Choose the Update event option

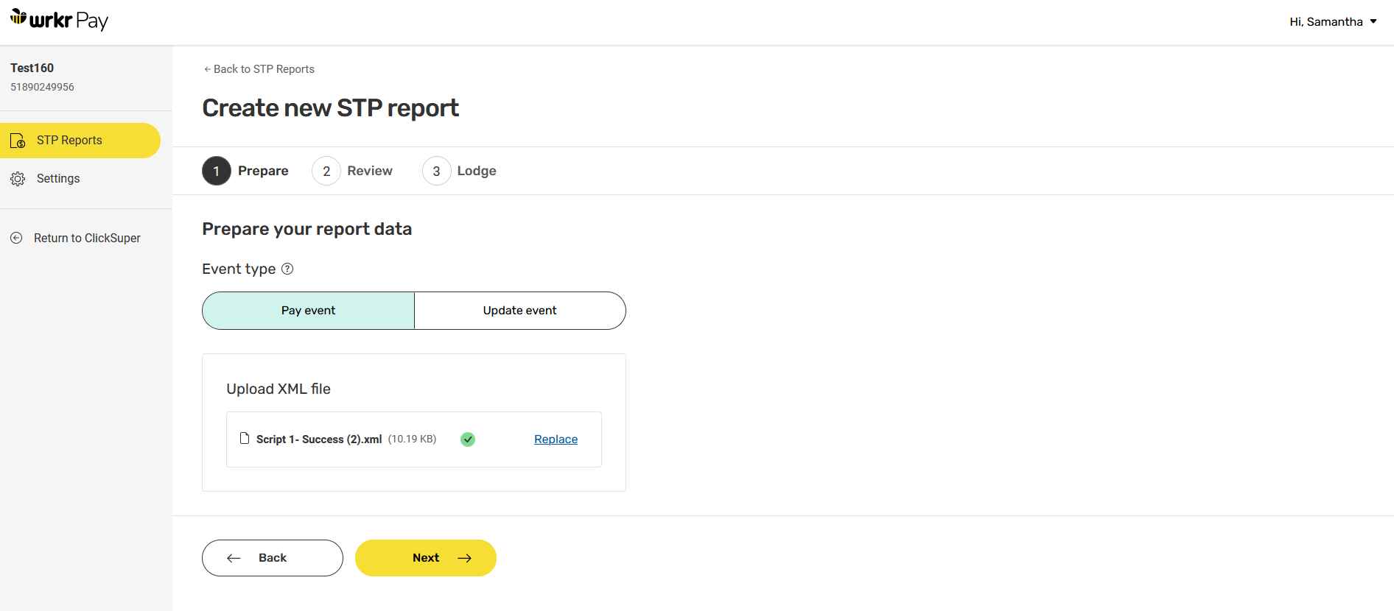click(520, 311)
